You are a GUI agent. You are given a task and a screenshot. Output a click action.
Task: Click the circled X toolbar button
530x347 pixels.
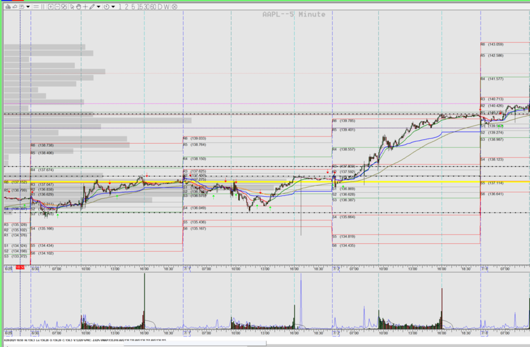(174, 7)
